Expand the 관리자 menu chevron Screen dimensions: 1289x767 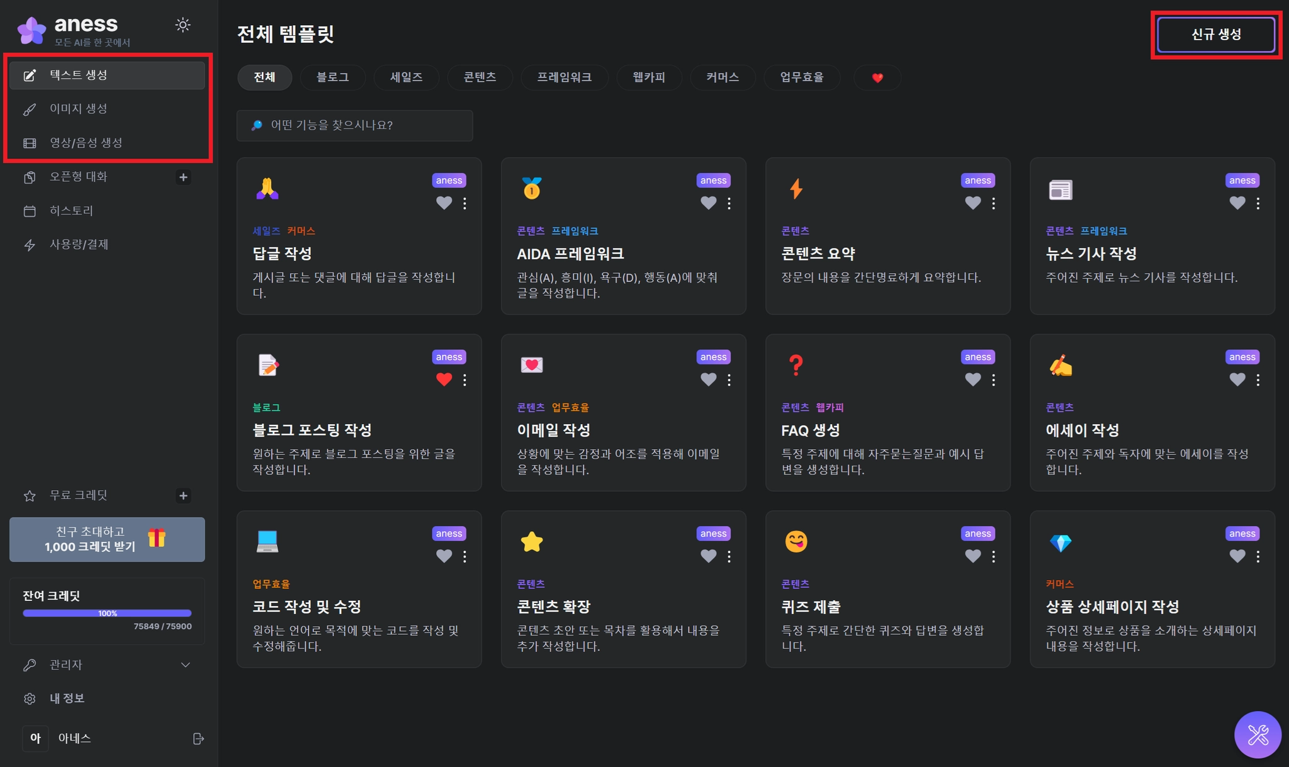[185, 665]
